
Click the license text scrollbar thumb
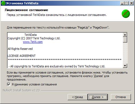125,40
